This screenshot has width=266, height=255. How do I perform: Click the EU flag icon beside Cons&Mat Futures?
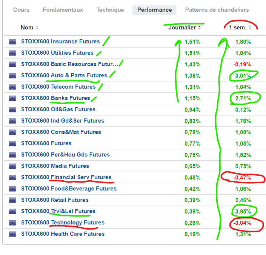click(12, 132)
